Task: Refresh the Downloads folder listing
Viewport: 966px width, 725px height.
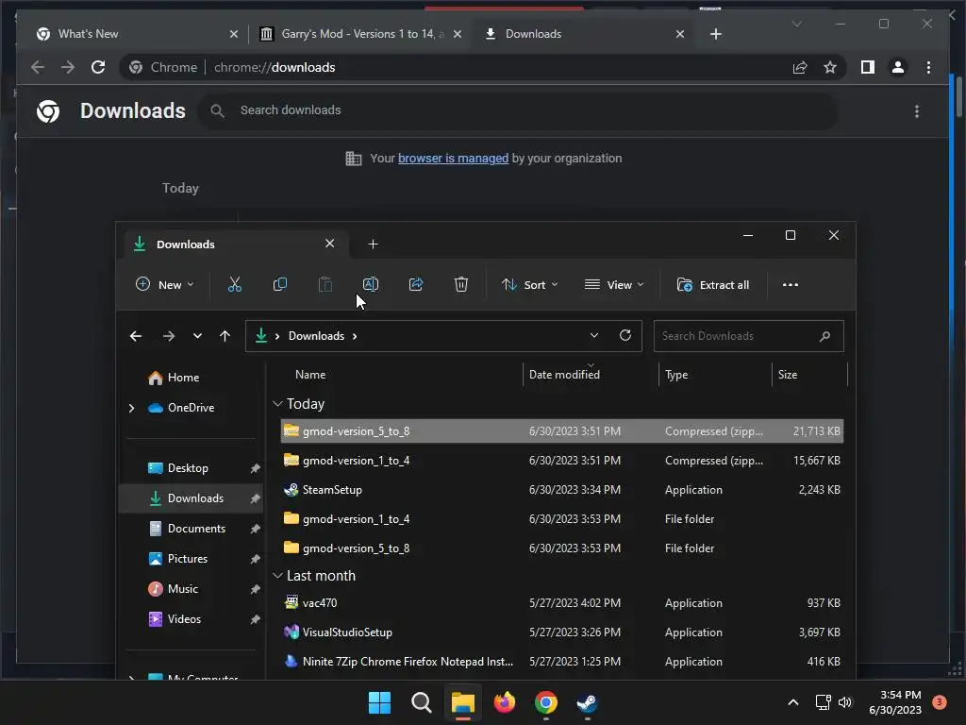Action: pos(625,335)
